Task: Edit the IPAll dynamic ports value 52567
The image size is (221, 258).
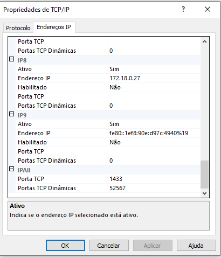Action: [154, 188]
